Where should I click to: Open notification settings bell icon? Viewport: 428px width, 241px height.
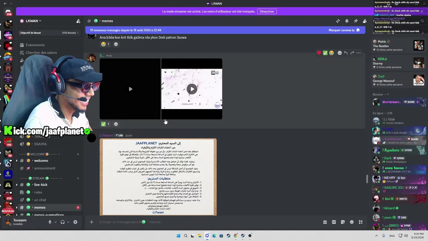coord(347,21)
